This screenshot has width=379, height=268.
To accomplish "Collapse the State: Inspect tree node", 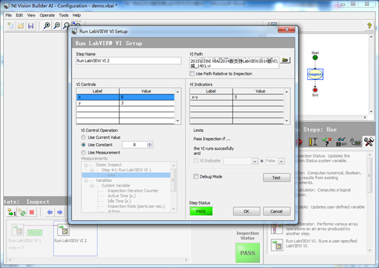I will coord(86,165).
